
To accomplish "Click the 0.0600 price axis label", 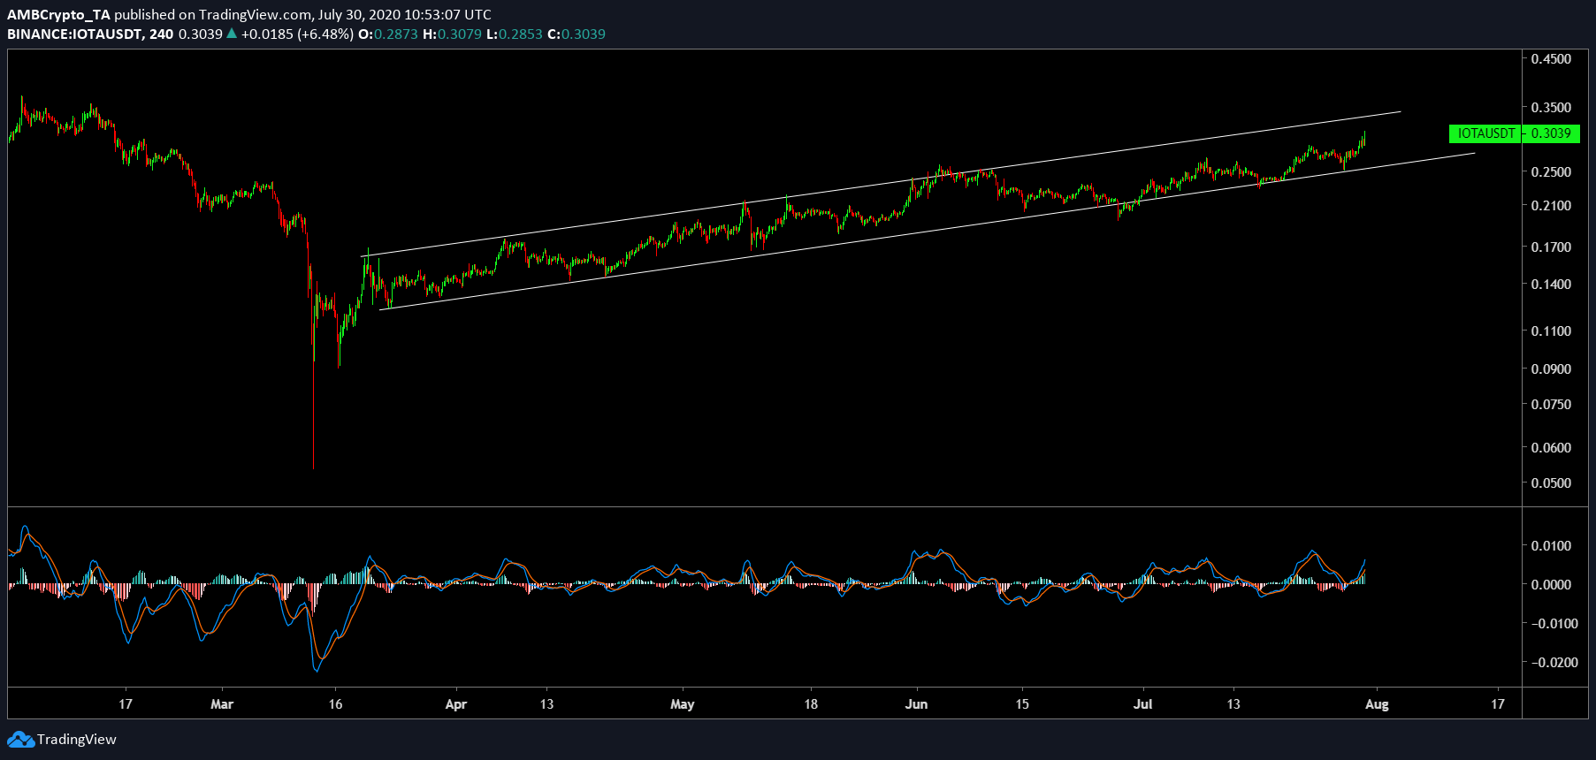I will point(1551,448).
